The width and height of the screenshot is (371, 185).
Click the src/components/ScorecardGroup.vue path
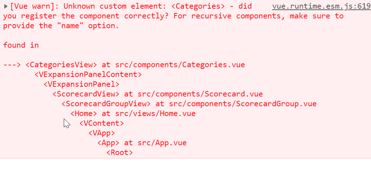click(243, 104)
